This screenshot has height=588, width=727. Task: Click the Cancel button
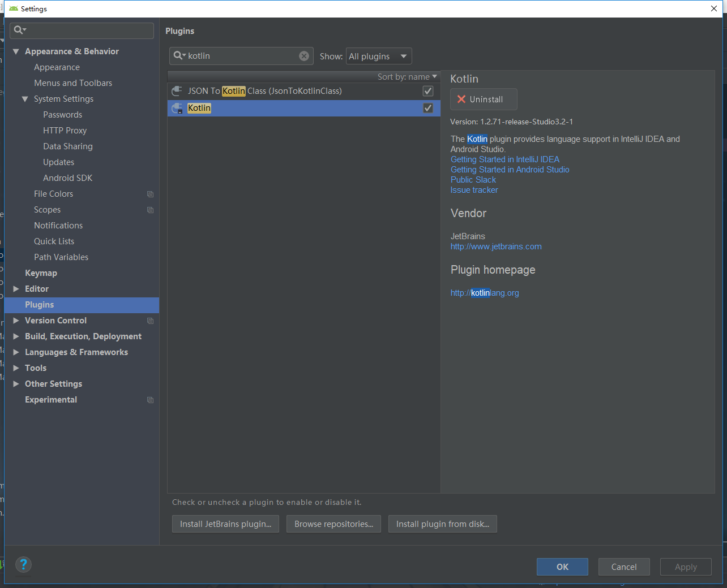(624, 567)
